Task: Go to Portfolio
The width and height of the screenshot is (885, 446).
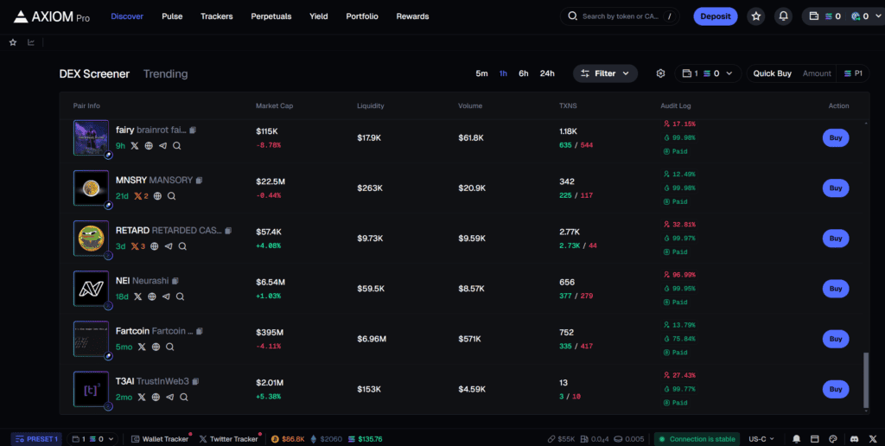Action: [362, 16]
